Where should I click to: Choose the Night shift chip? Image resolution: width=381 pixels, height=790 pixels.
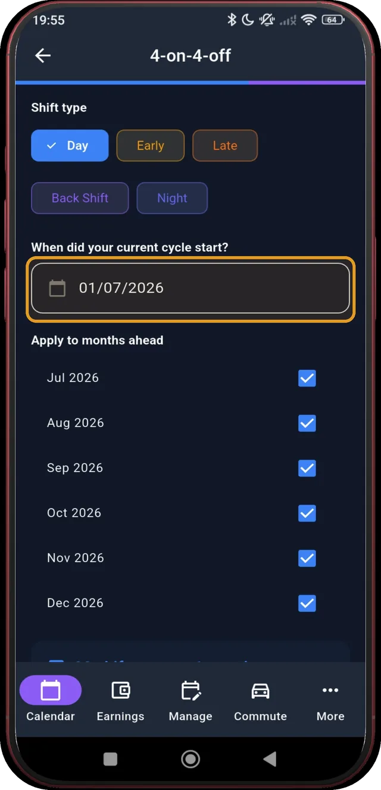172,198
